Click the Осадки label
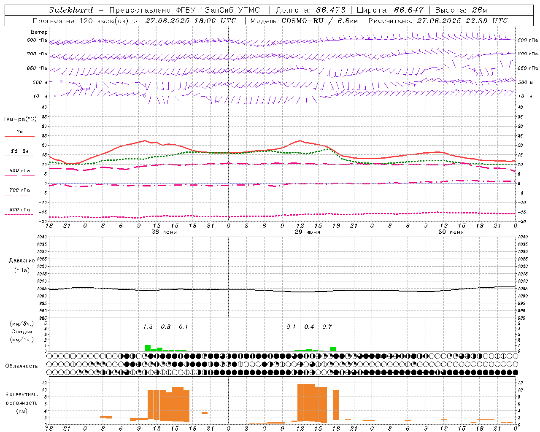The image size is (540, 432). (x=22, y=332)
